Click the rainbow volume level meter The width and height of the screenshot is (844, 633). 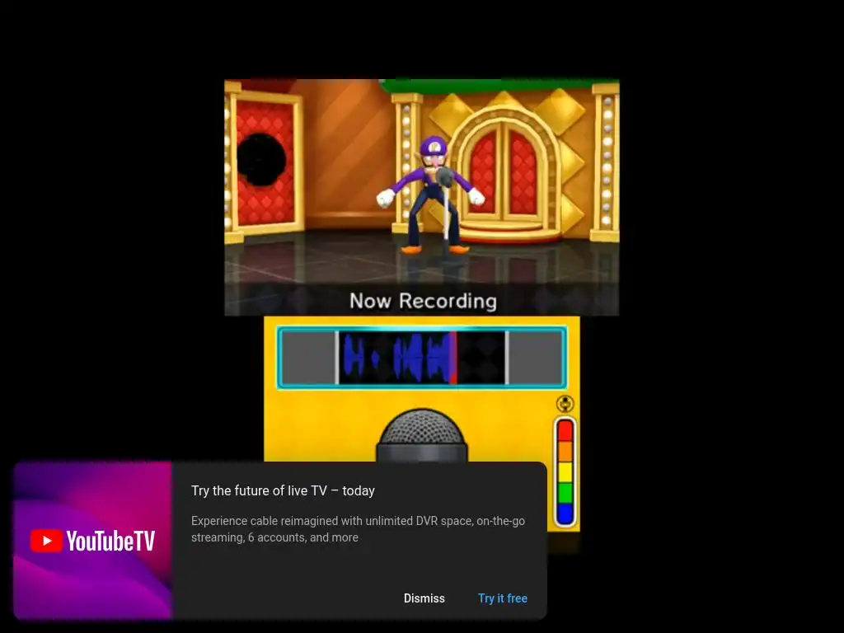(565, 472)
